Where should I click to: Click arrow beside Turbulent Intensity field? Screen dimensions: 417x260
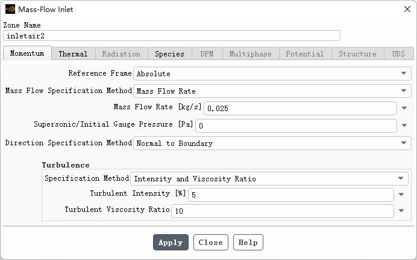pos(401,195)
